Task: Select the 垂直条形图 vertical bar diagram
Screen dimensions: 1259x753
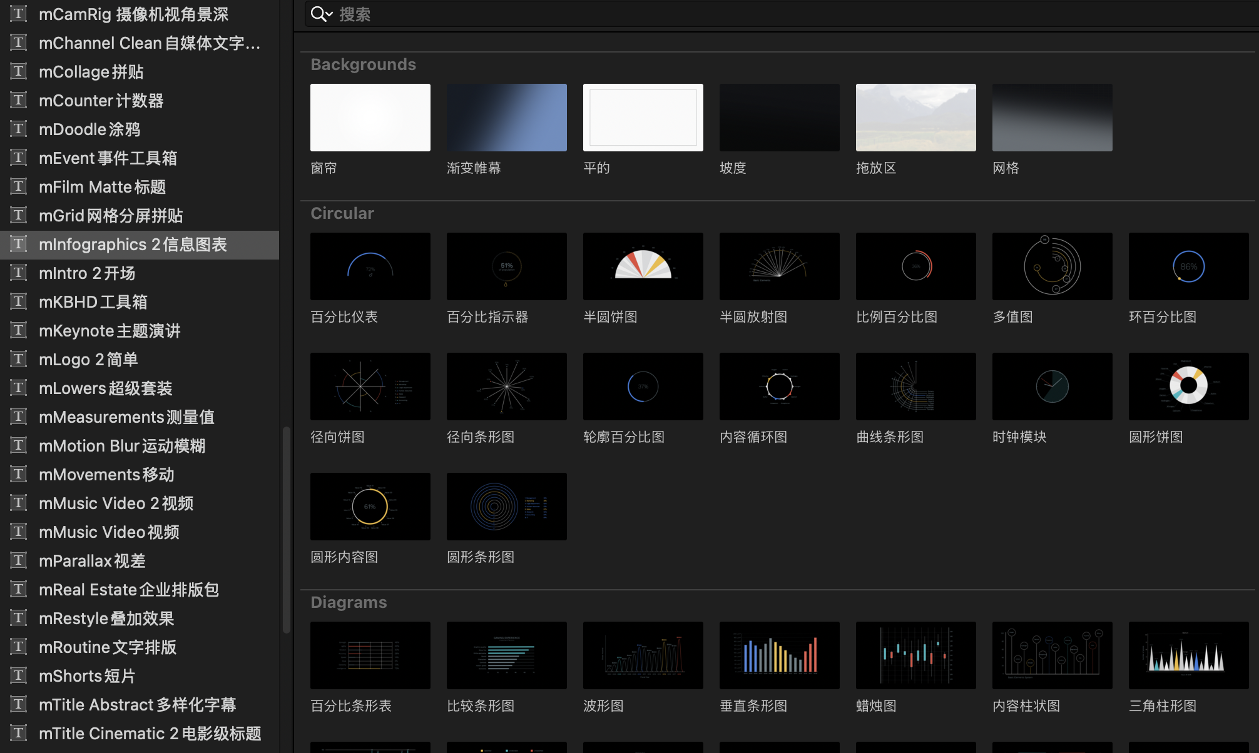Action: coord(780,655)
